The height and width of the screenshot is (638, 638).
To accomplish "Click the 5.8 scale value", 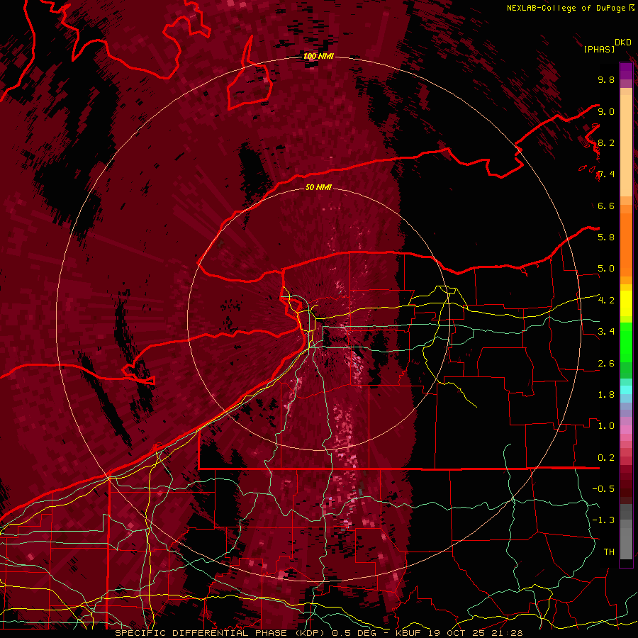I will coord(606,237).
